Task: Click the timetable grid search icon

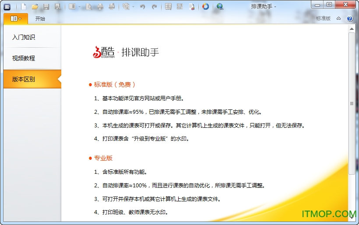Action: pos(168,7)
